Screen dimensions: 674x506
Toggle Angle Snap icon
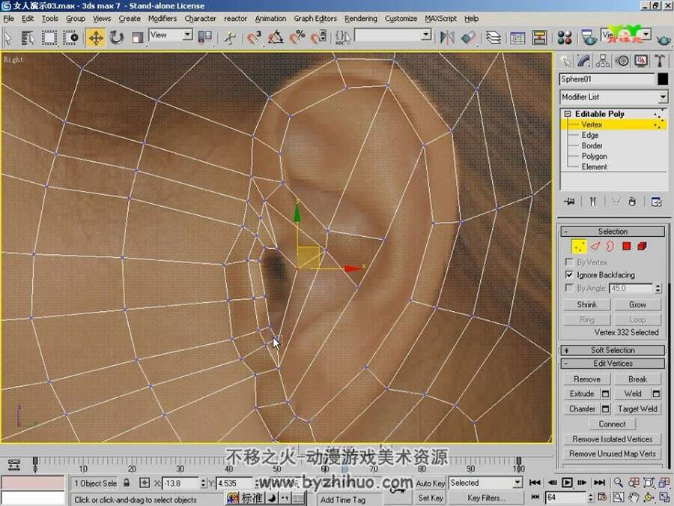[x=275, y=38]
